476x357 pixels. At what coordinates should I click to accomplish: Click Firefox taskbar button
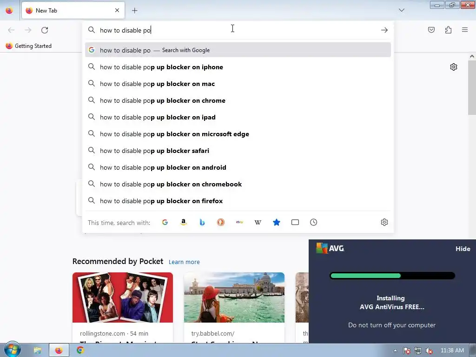click(x=59, y=350)
